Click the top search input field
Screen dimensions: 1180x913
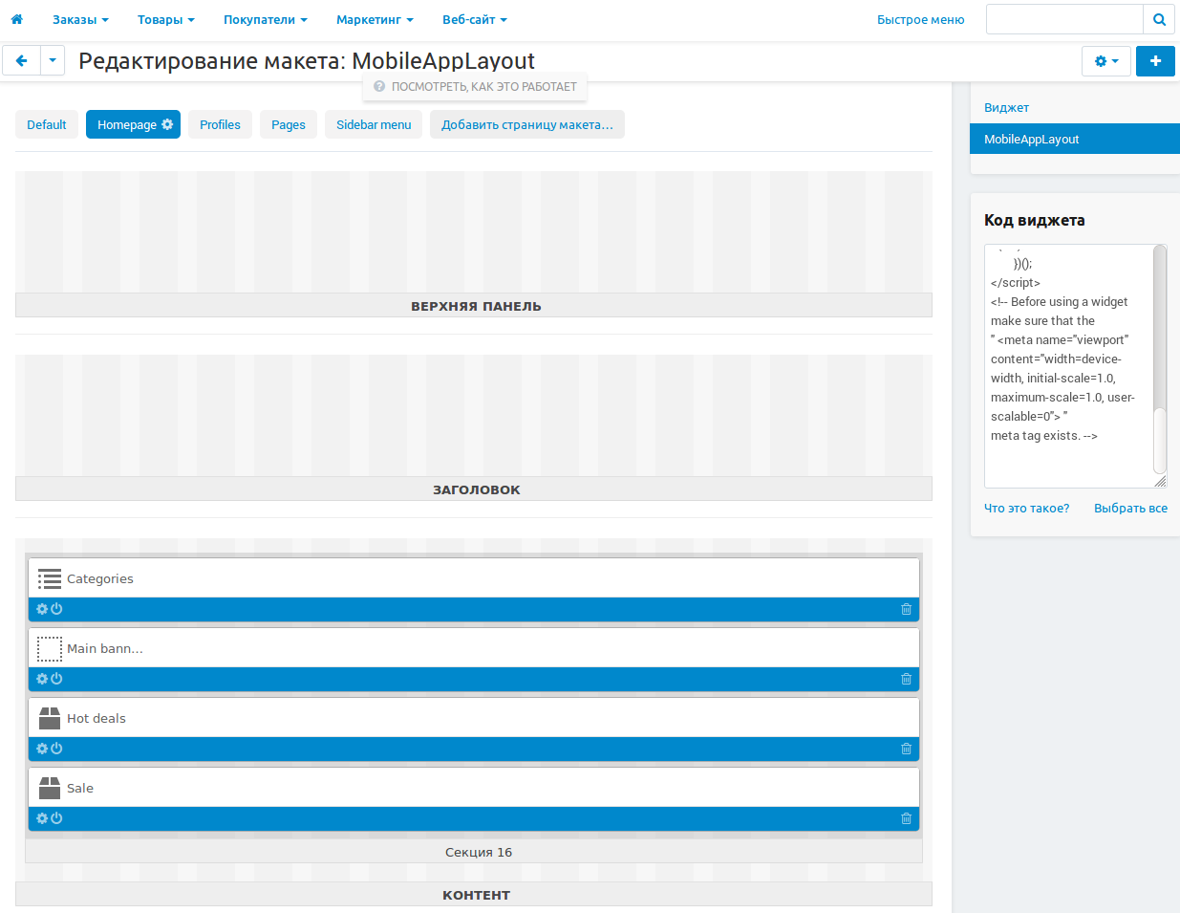[x=1064, y=19]
